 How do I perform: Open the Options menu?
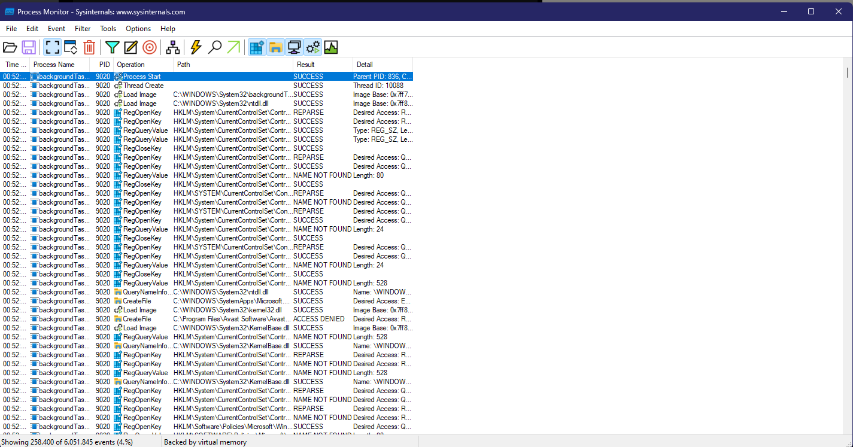(x=138, y=29)
